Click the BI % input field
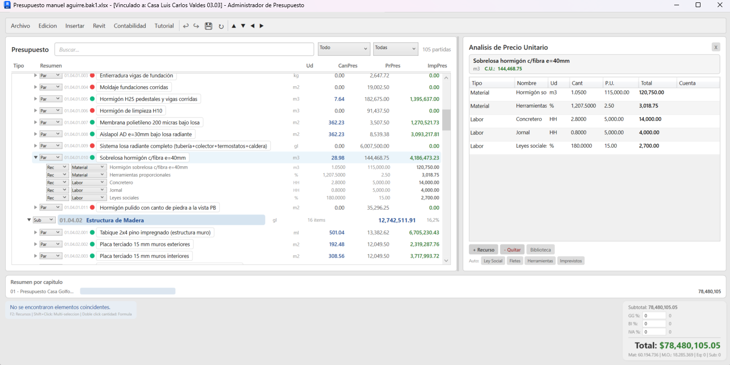 (654, 324)
